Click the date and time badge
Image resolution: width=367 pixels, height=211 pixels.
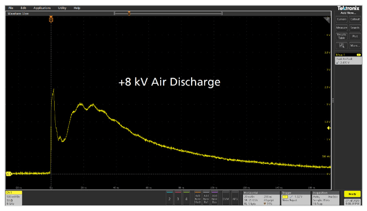352,202
